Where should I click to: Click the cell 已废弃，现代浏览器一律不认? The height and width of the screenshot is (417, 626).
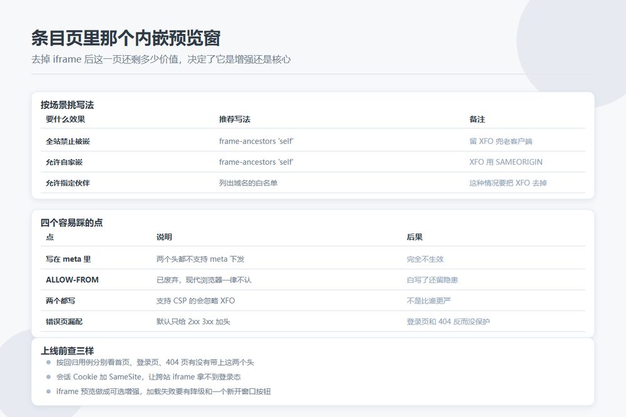point(204,280)
